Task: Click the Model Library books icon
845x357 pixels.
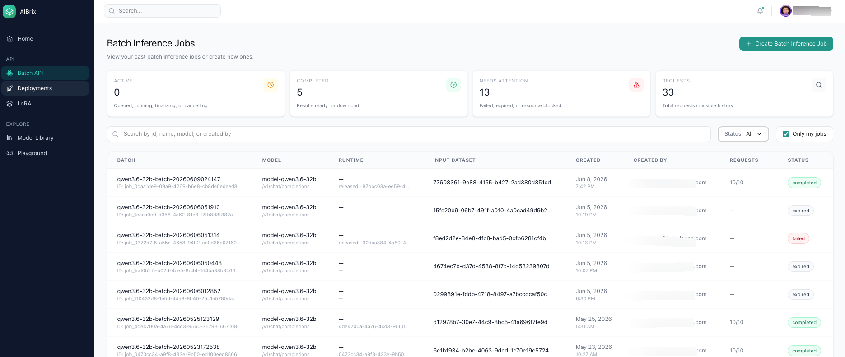Action: click(x=9, y=138)
